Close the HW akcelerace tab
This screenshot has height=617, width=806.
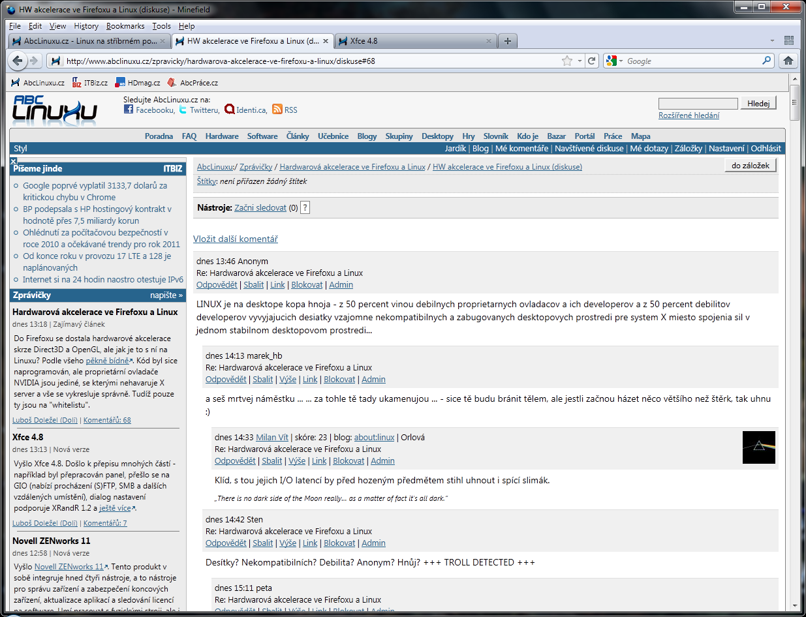pos(326,40)
